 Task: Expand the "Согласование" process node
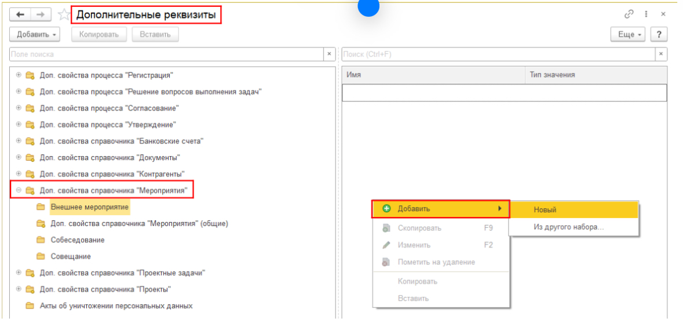pyautogui.click(x=19, y=108)
